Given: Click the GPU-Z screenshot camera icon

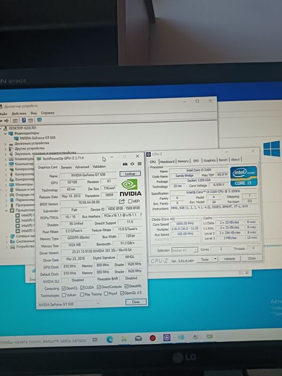Looking at the screenshot, I should 125,164.
